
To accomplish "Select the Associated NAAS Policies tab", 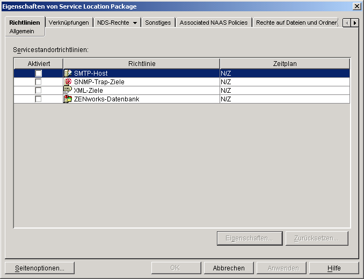I will pyautogui.click(x=214, y=23).
